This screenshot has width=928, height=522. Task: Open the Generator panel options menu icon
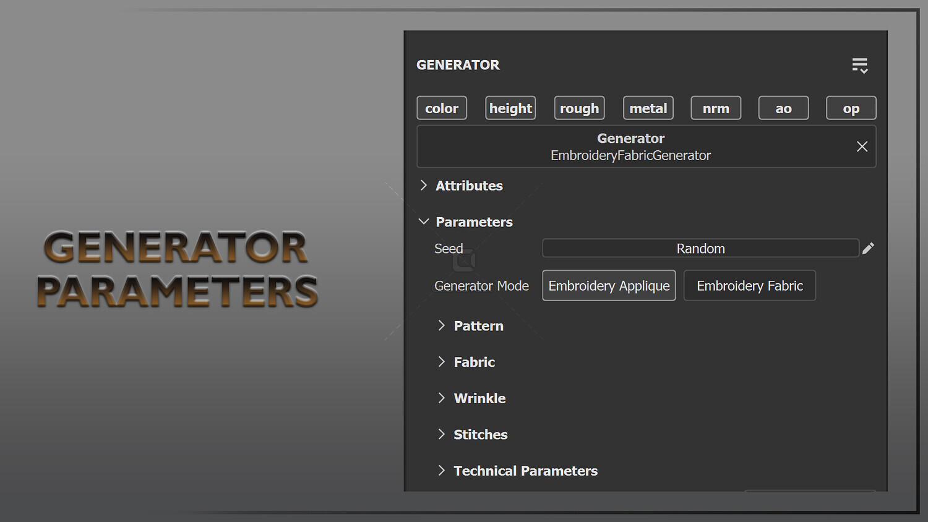[x=860, y=66]
